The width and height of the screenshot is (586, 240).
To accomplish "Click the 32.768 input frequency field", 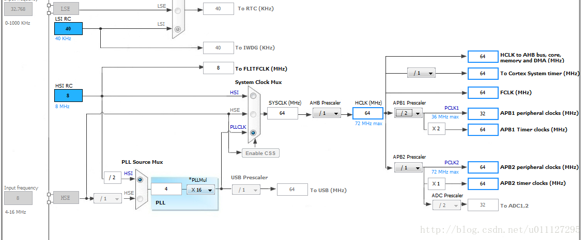I will coord(18,9).
